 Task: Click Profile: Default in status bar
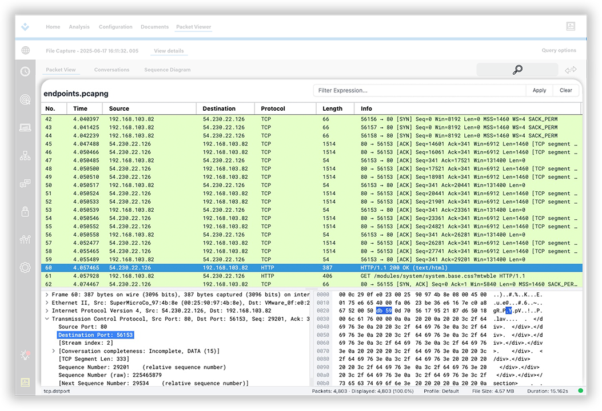pyautogui.click(x=441, y=391)
